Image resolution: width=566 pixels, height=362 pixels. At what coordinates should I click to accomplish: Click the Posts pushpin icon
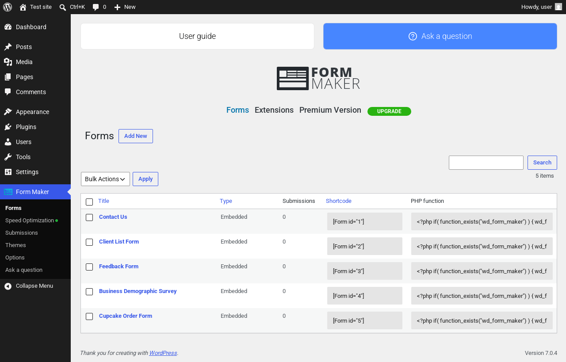pyautogui.click(x=8, y=47)
